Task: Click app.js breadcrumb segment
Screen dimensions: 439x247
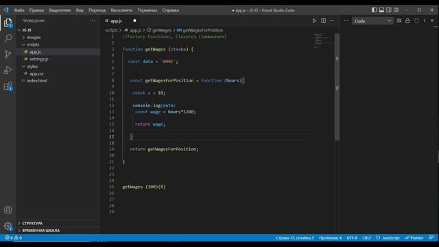Action: click(x=135, y=30)
